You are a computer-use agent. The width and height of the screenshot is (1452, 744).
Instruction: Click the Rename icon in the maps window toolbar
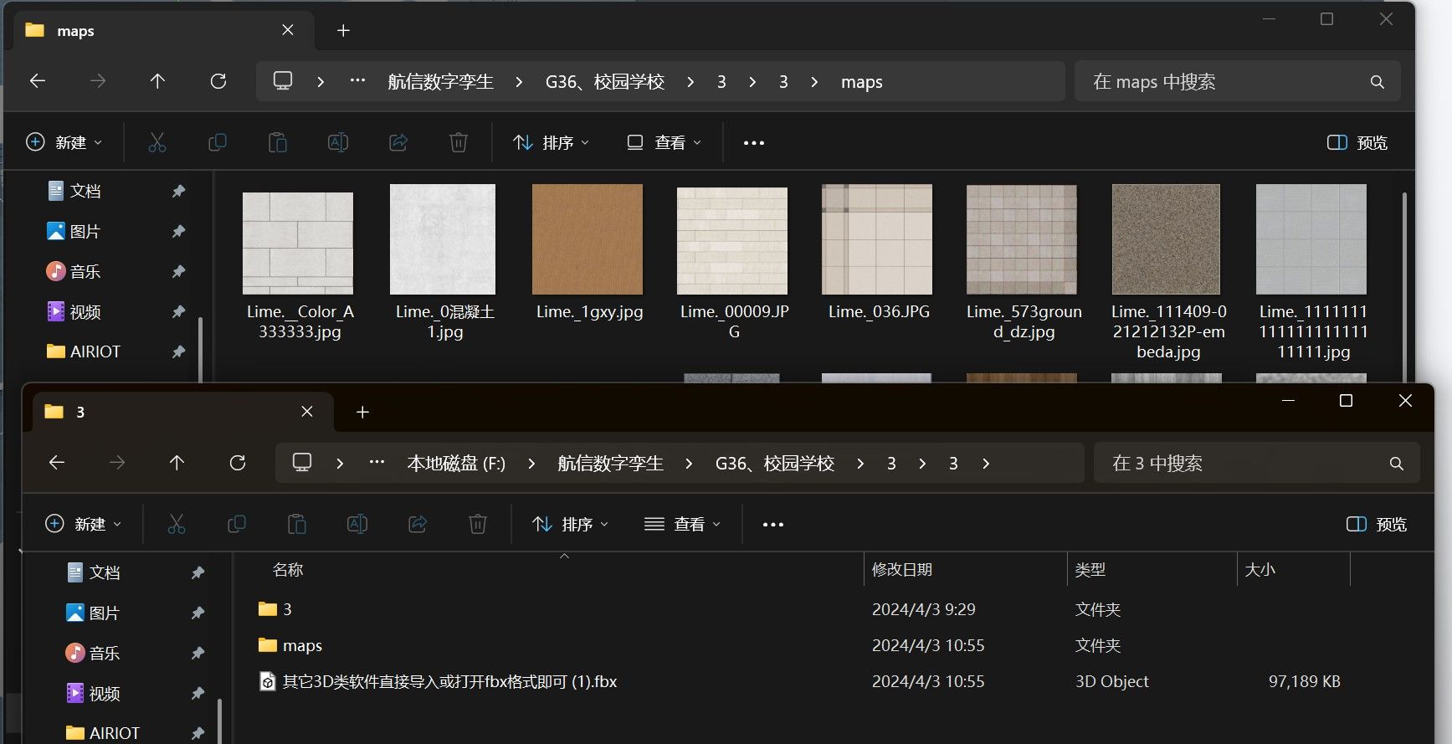point(338,142)
